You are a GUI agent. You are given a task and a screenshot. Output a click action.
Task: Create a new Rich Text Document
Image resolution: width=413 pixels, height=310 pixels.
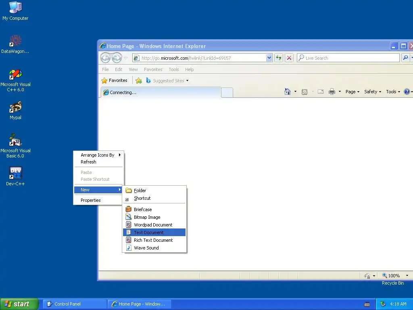point(154,240)
